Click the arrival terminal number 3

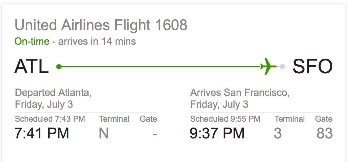pyautogui.click(x=278, y=133)
